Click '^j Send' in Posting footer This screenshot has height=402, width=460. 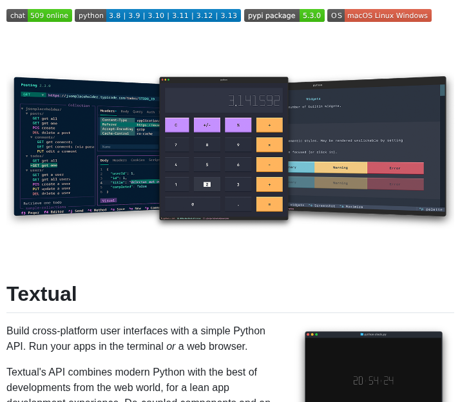click(75, 211)
